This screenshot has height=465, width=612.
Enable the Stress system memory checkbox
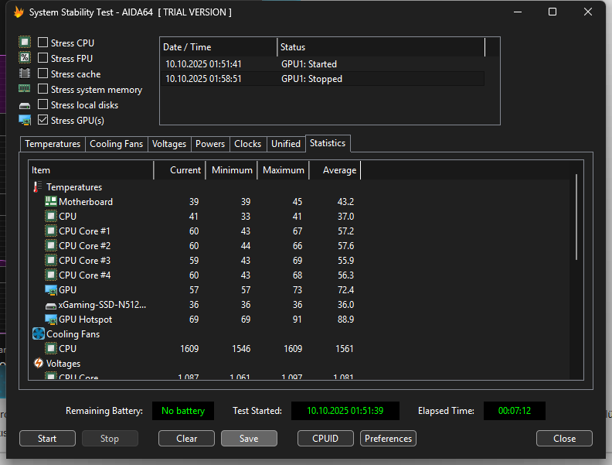coord(42,89)
